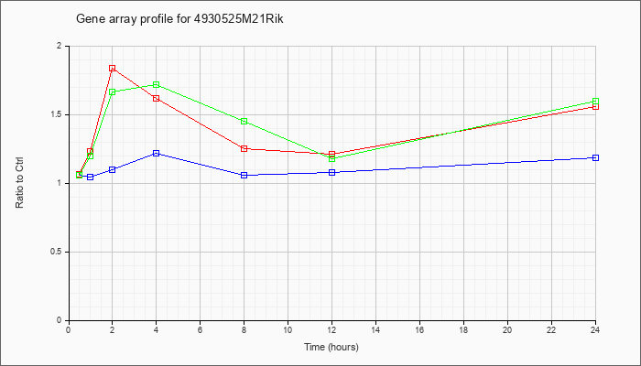The width and height of the screenshot is (641, 366).
Task: Click the blue marker at 1 hour
Action: [x=91, y=177]
